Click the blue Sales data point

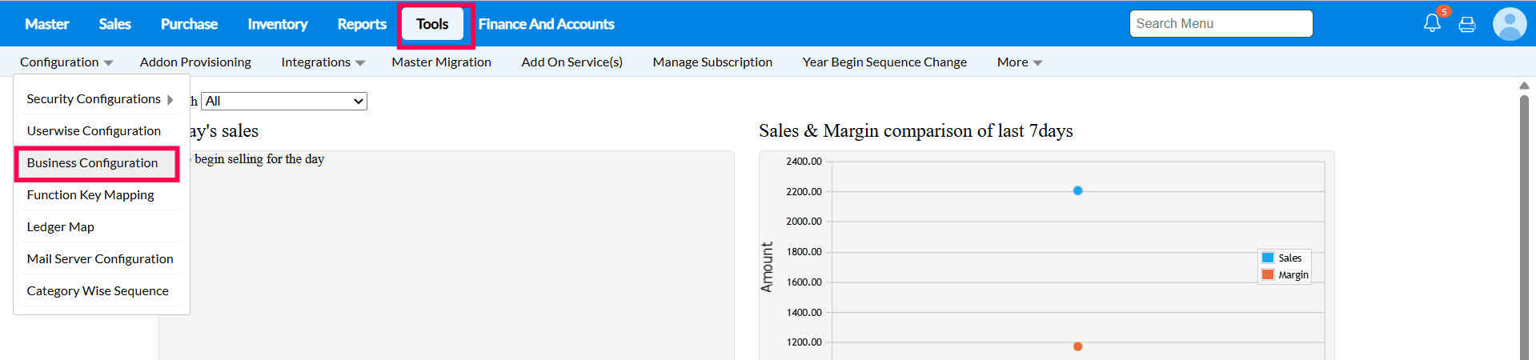coord(1078,190)
